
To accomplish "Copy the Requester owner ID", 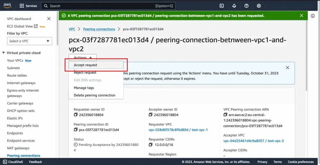I will [76, 115].
